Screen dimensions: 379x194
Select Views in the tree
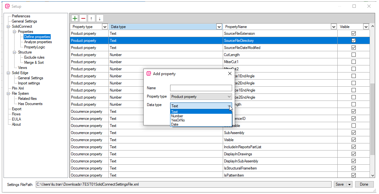(x=22, y=68)
